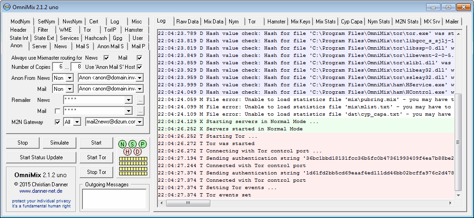
Task: Open Anon From Mail 'Non' dropdown
Action: point(70,89)
